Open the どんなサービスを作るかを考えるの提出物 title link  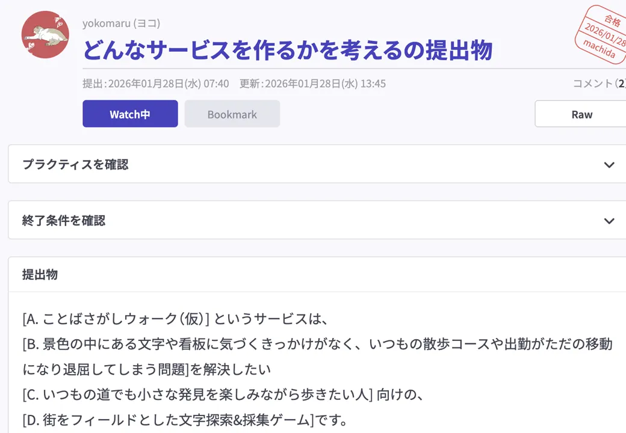coord(288,51)
